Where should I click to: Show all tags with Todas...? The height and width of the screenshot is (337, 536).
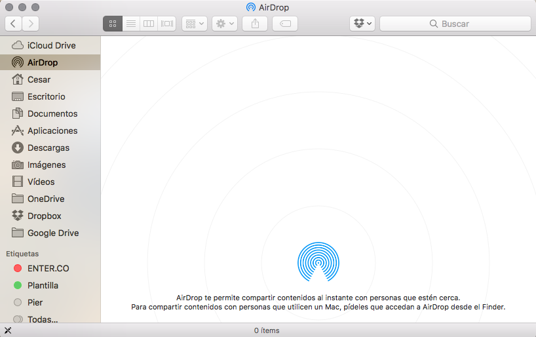point(50,319)
